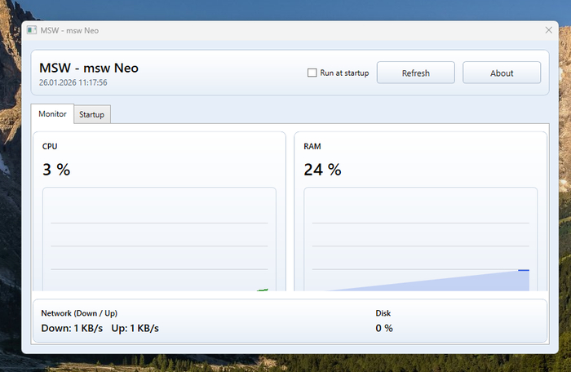Close the MSW window
This screenshot has width=571, height=372.
tap(549, 30)
